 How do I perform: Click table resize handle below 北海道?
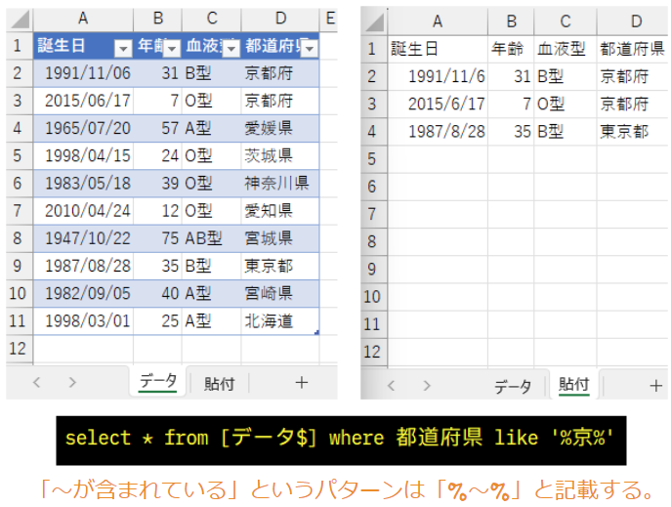317,332
